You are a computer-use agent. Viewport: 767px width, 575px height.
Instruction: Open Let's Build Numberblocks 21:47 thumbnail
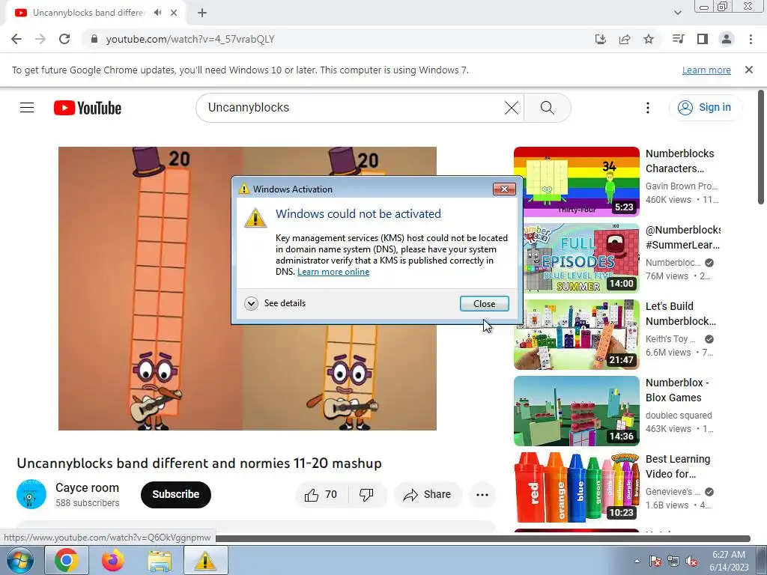pyautogui.click(x=576, y=335)
